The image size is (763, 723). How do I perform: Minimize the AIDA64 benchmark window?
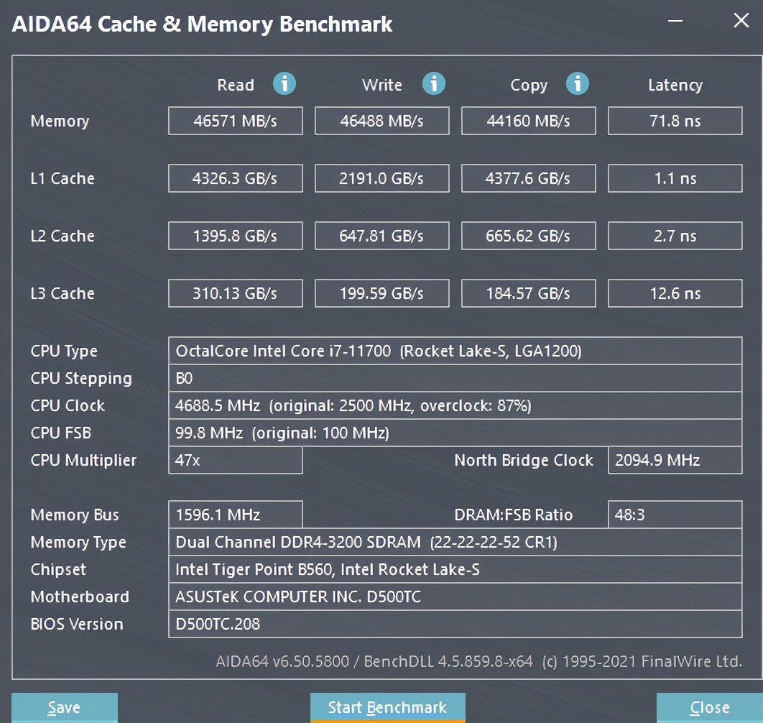click(x=675, y=22)
